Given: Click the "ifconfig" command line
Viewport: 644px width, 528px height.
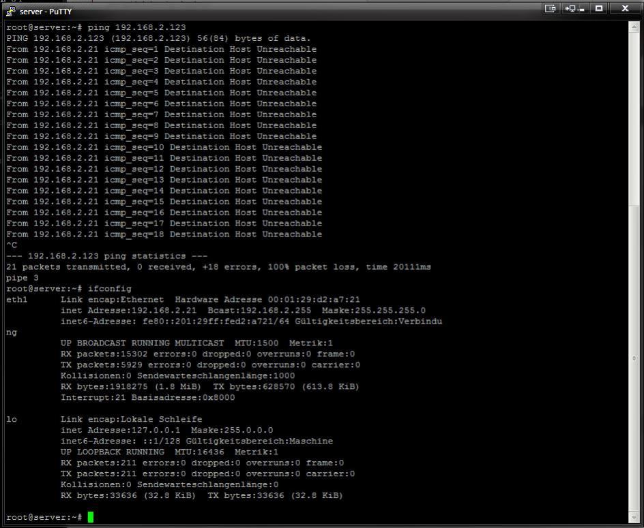Looking at the screenshot, I should pyautogui.click(x=69, y=289).
